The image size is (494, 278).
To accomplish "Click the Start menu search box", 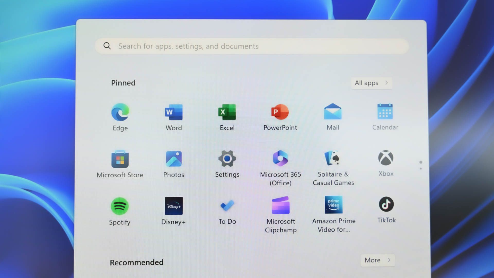I will (251, 46).
